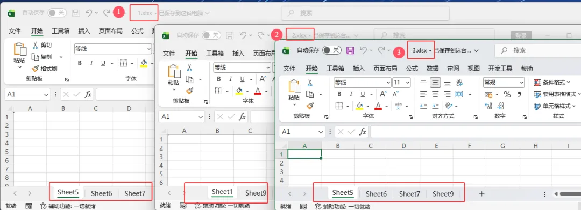Toggle 自动保存 switch in 2.xlsx window

(x=211, y=35)
